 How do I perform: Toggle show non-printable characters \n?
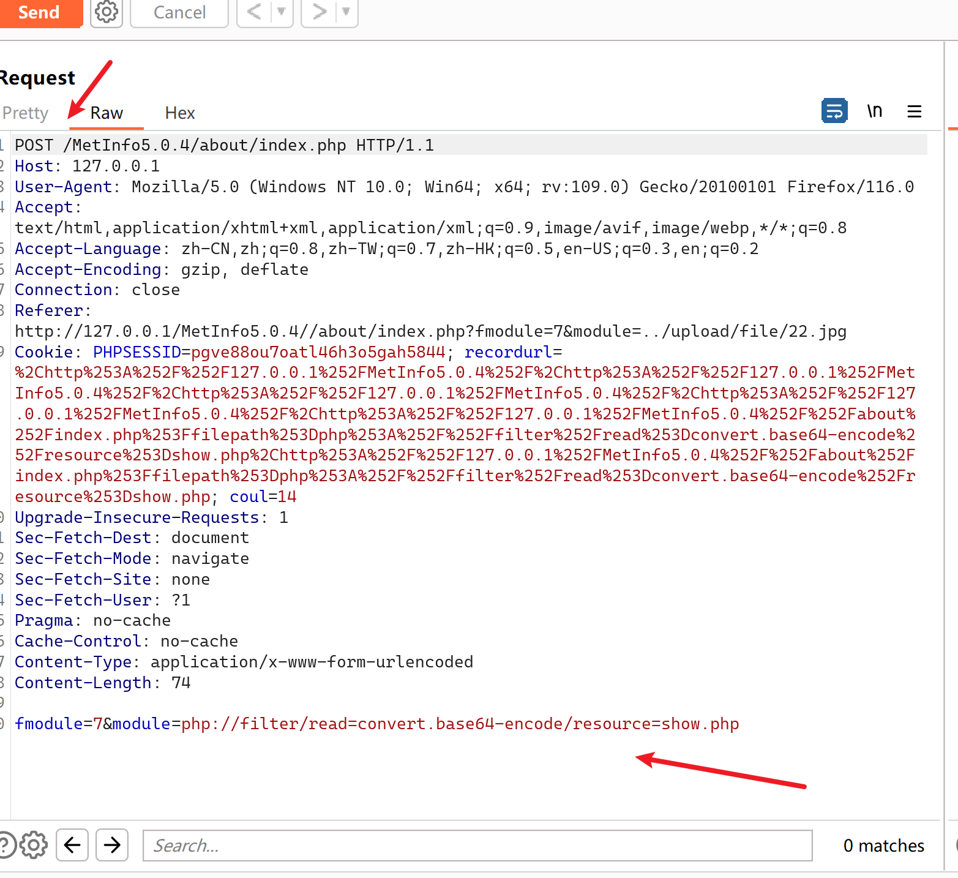tap(875, 111)
